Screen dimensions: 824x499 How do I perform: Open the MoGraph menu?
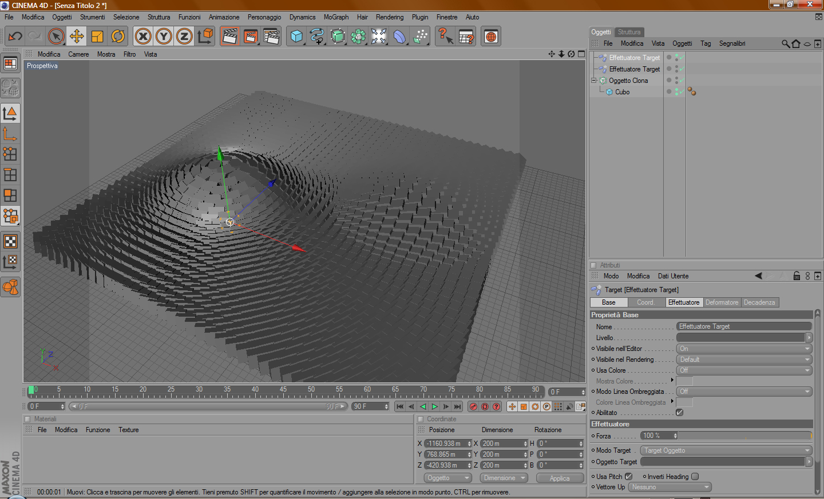pos(336,17)
